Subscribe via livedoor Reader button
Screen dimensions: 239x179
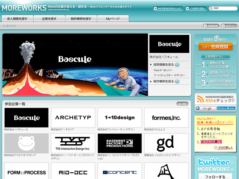[226, 108]
